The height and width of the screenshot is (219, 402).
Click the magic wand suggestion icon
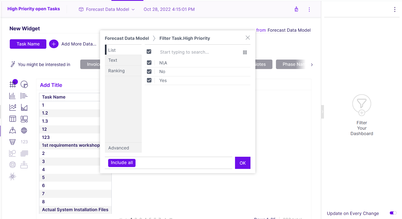(12, 64)
